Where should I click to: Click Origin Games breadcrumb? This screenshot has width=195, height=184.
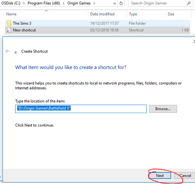click(79, 3)
